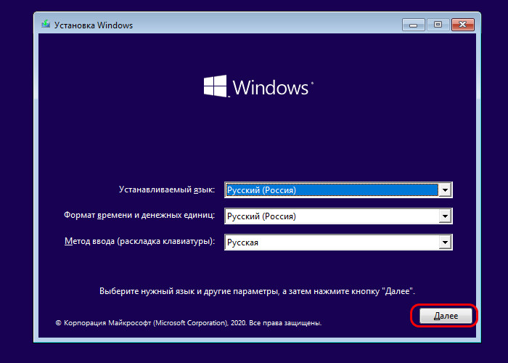Screen dimensions: 508x363
Task: Open the Устанавливаемый язык combo box
Action: [x=338, y=190]
